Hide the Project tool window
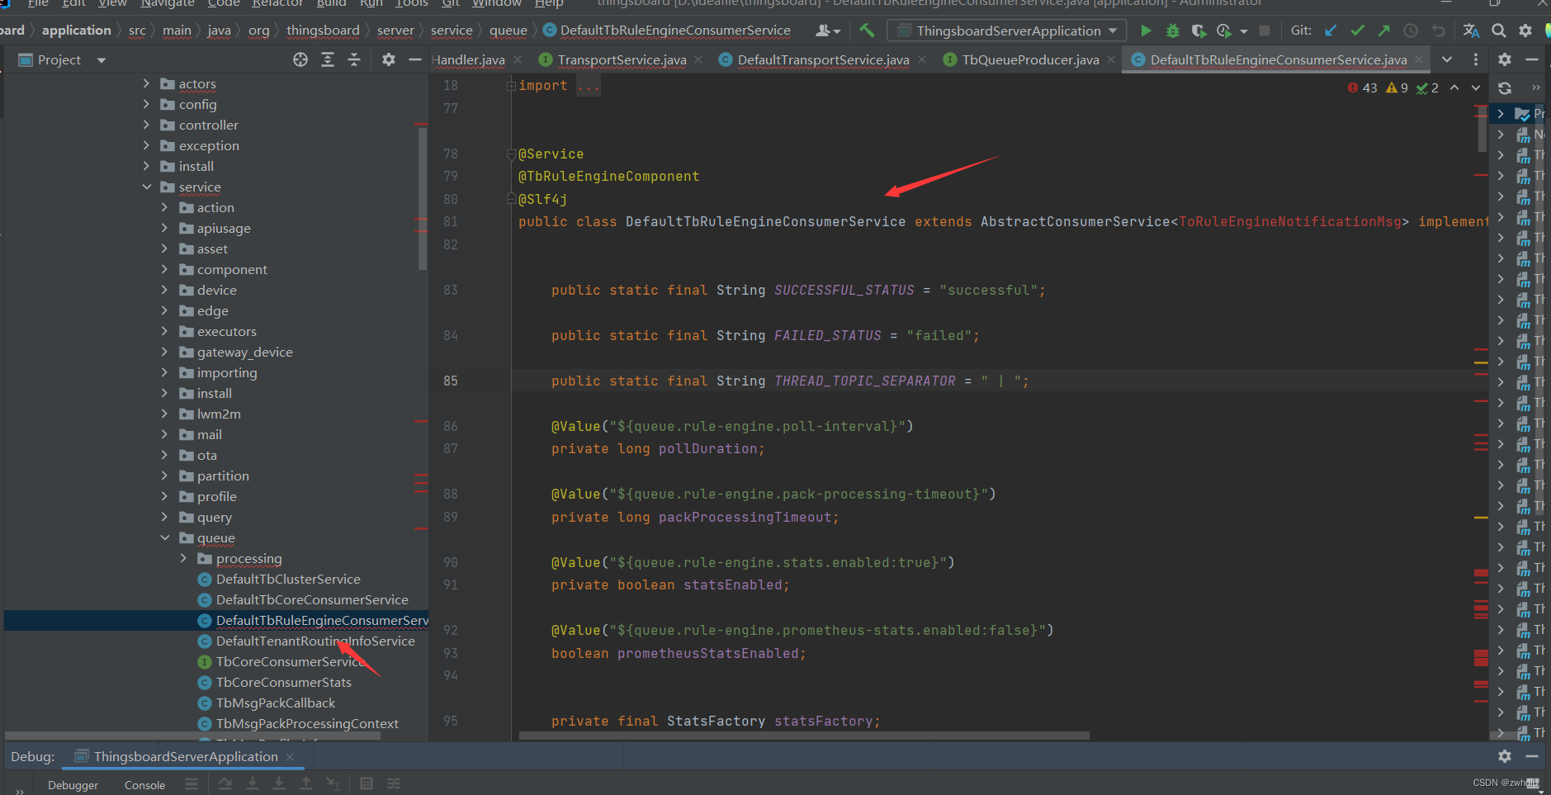Image resolution: width=1551 pixels, height=795 pixels. point(415,59)
